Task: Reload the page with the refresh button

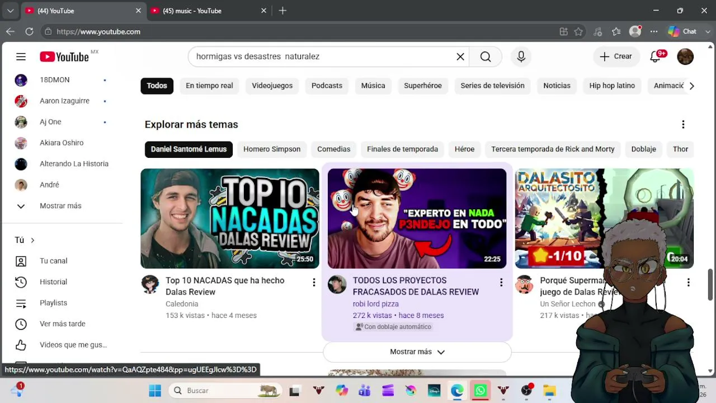Action: coord(29,32)
